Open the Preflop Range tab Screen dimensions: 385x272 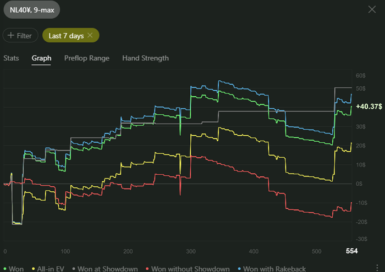86,58
